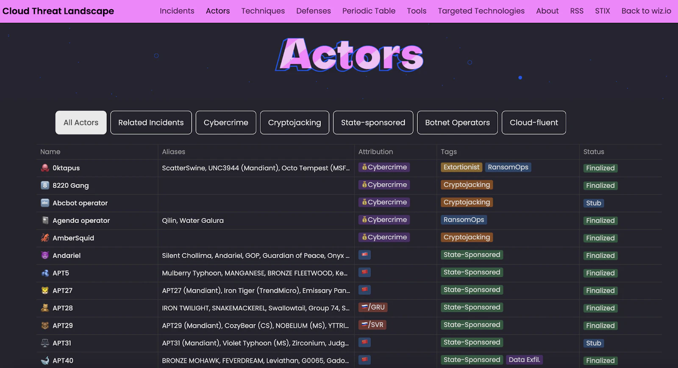Screen dimensions: 678x368
Task: Open the About page
Action: [547, 11]
